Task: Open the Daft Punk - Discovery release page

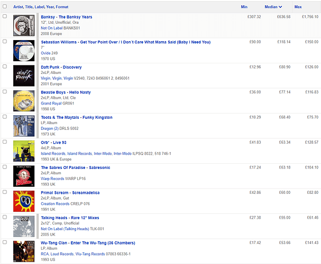Action: point(61,67)
